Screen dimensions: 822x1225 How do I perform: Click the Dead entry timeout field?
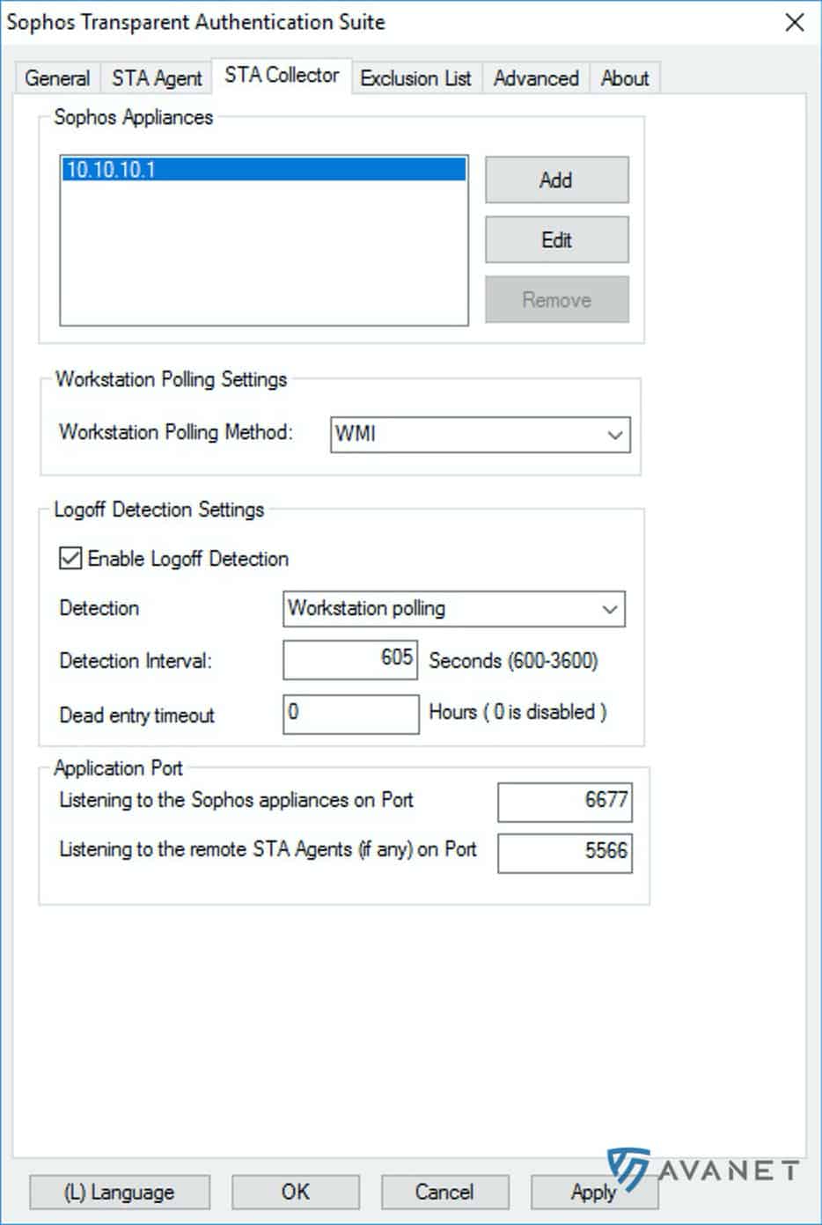[x=350, y=714]
